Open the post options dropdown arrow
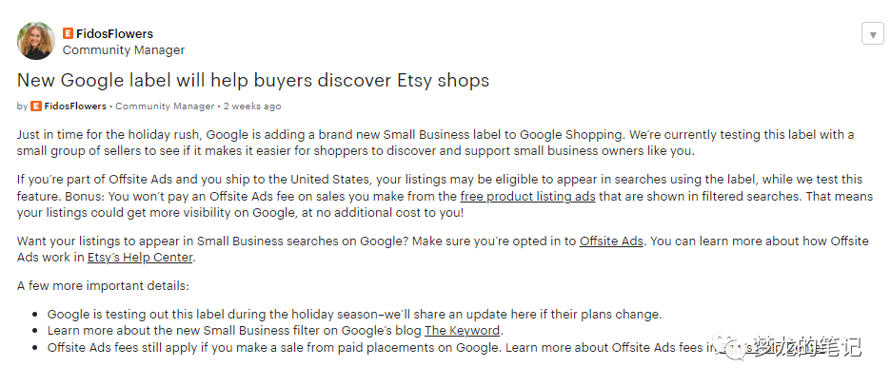 tap(872, 34)
